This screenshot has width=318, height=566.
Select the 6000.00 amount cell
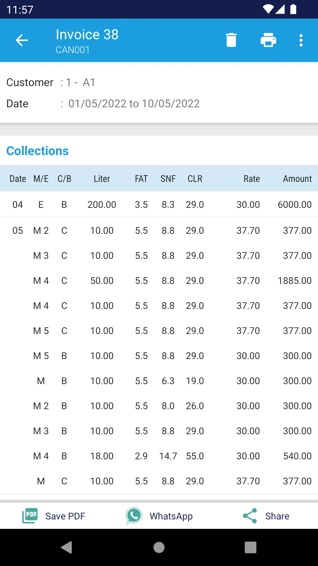pos(295,205)
